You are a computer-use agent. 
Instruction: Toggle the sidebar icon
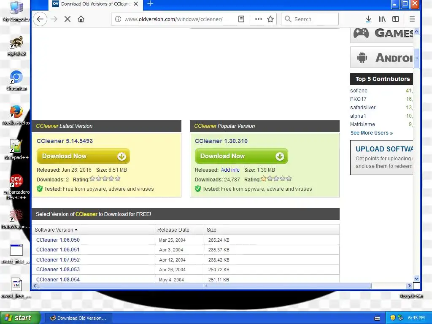tap(396, 19)
